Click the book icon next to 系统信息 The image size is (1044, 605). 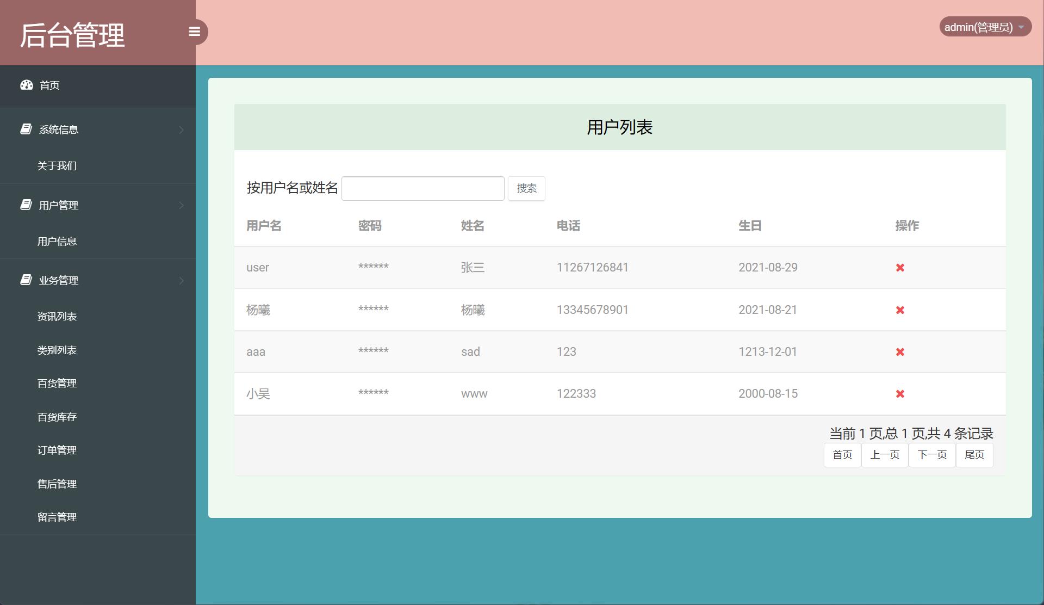pyautogui.click(x=26, y=129)
